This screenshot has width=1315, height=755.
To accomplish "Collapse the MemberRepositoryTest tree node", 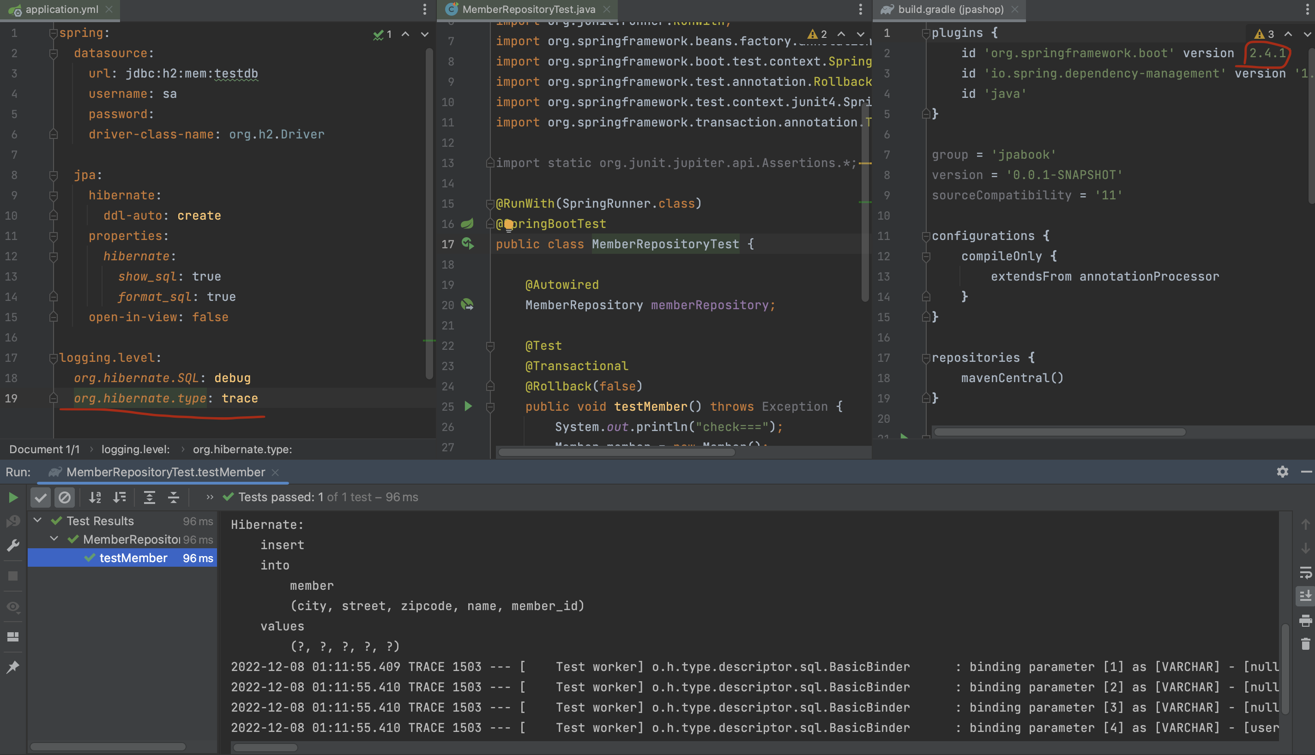I will point(54,539).
